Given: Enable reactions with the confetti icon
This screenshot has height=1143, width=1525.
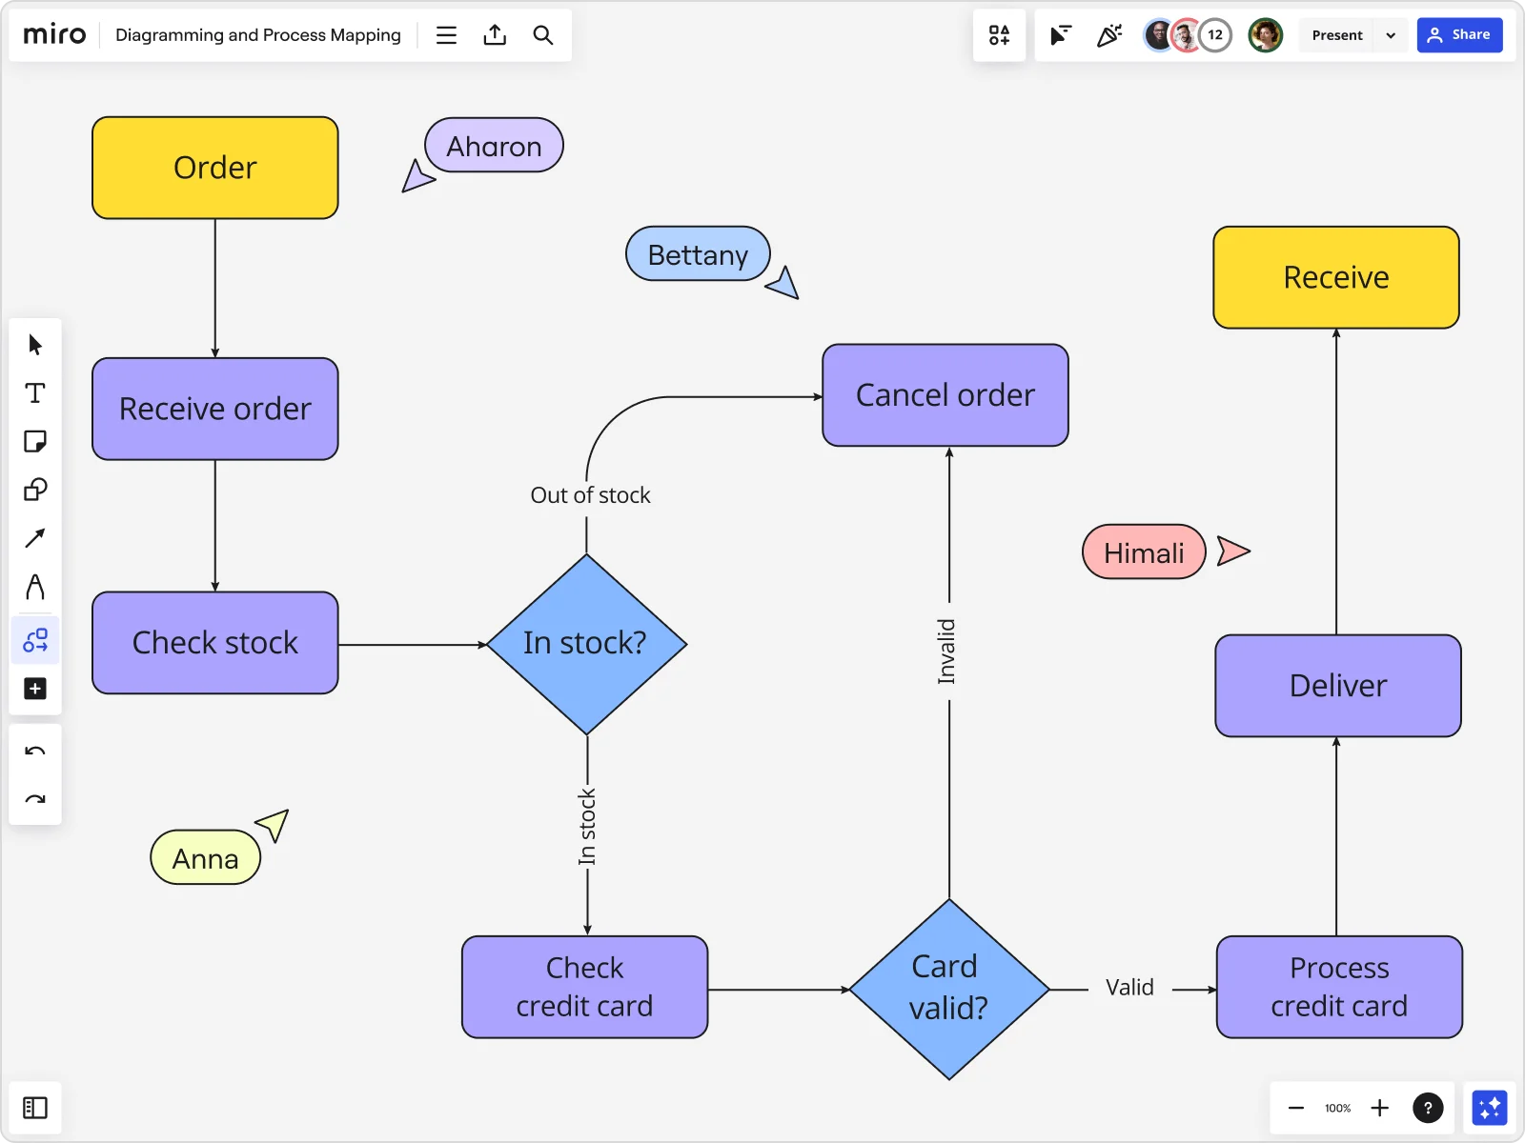Looking at the screenshot, I should (x=1109, y=35).
